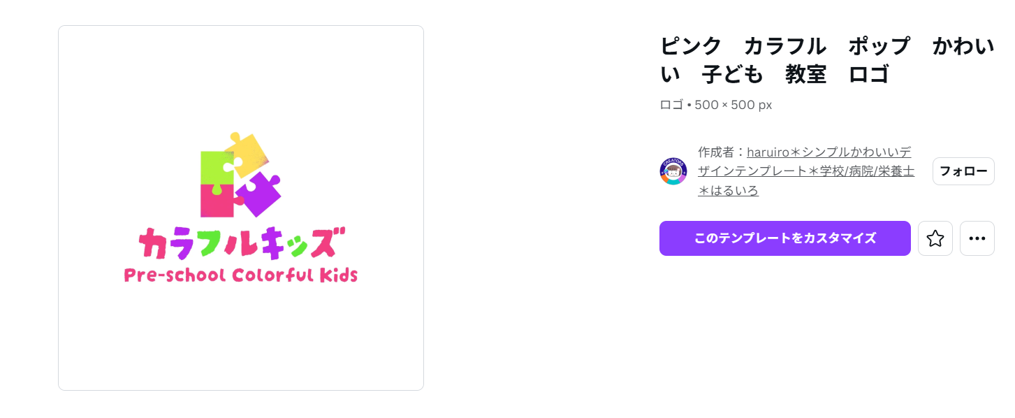Open the three-dots more options menu
Viewport: 1015px width, 418px height.
pos(977,238)
